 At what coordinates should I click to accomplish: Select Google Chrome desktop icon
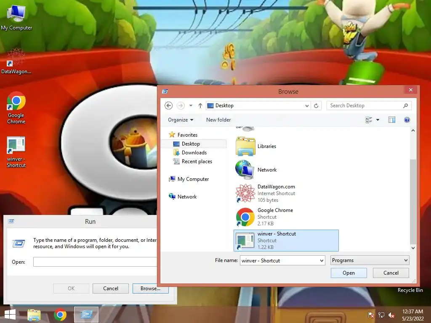pos(16,108)
